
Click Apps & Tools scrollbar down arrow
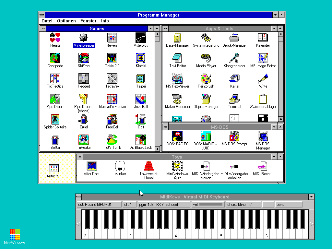pos(281,119)
